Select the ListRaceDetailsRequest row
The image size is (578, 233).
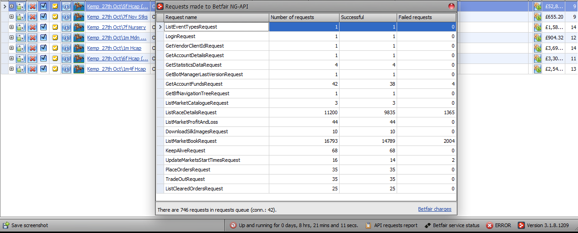point(306,112)
